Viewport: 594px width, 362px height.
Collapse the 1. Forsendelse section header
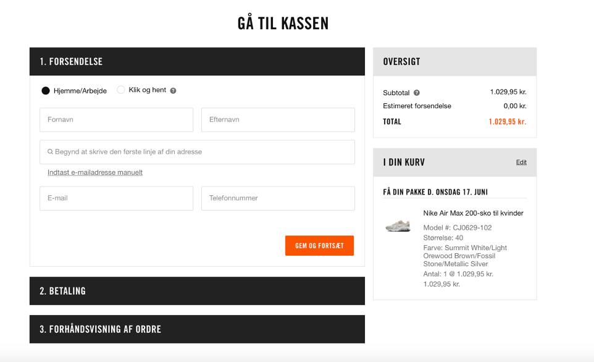click(197, 61)
